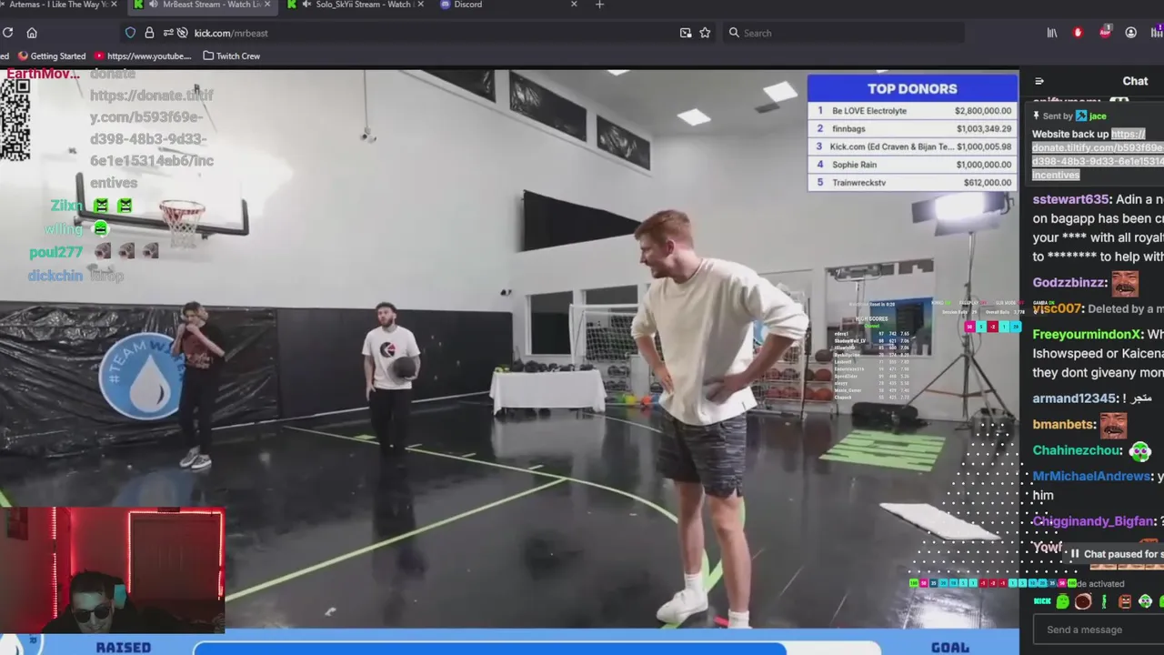The height and width of the screenshot is (655, 1164).
Task: Click the streamer webcam overlay
Action: coord(112,570)
